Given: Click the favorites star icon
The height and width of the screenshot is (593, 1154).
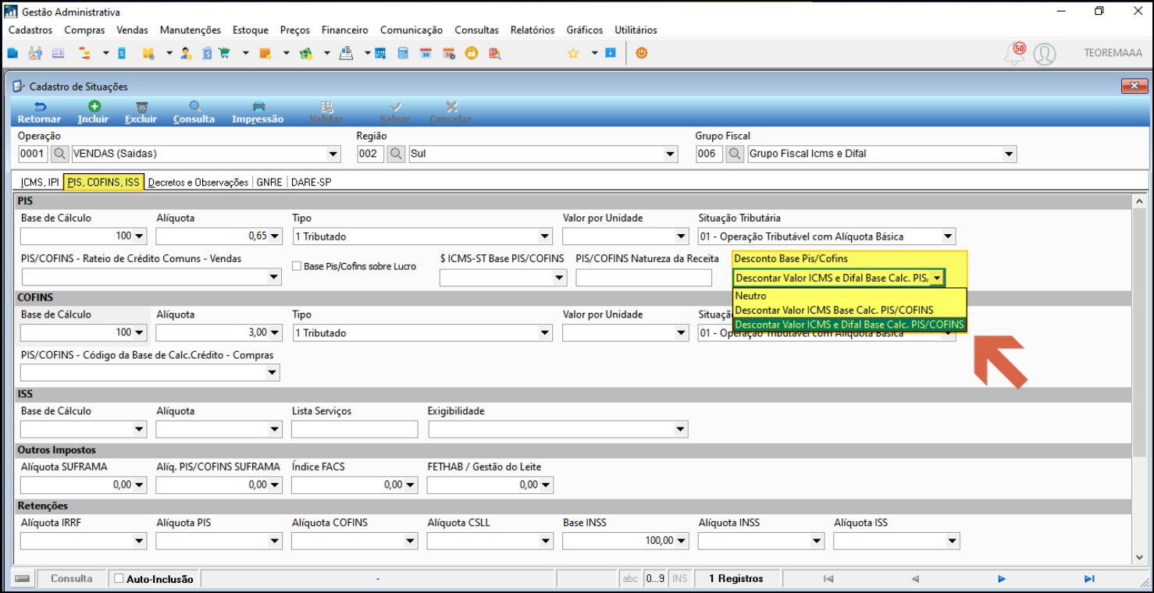Looking at the screenshot, I should (573, 53).
